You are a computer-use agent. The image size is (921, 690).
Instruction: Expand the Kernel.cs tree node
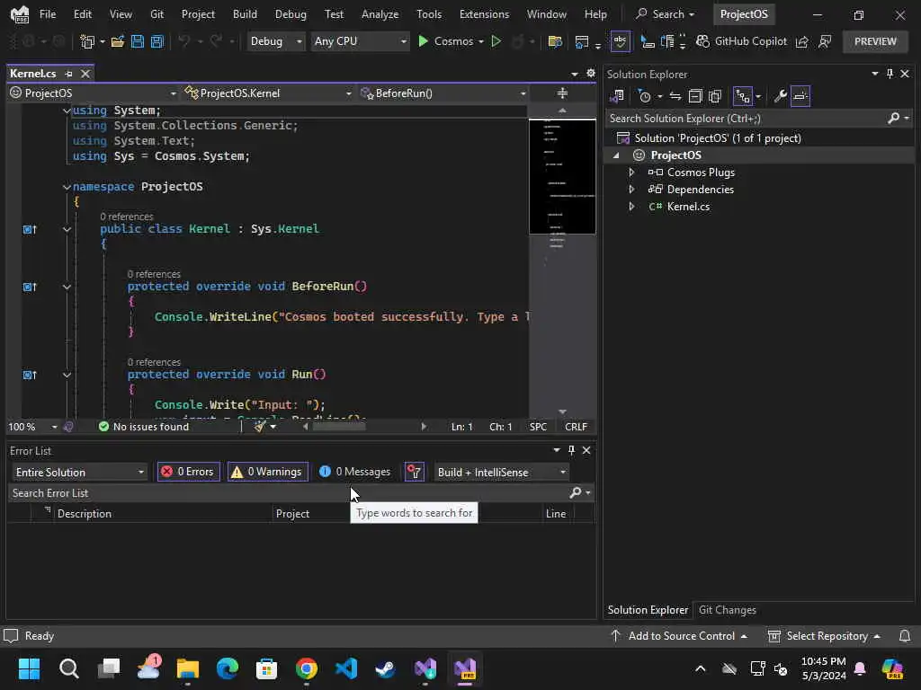(632, 207)
